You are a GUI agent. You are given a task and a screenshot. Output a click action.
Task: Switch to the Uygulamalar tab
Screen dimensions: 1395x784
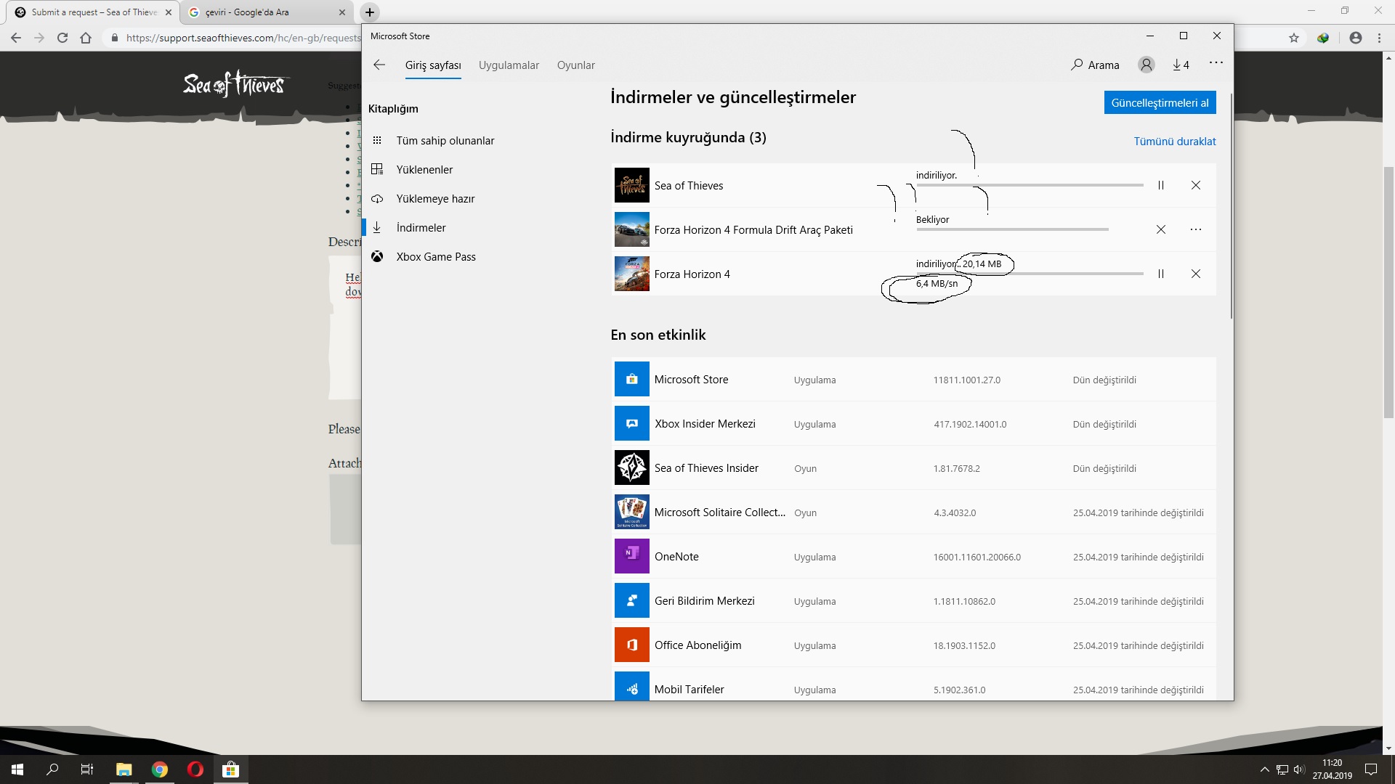(x=509, y=65)
